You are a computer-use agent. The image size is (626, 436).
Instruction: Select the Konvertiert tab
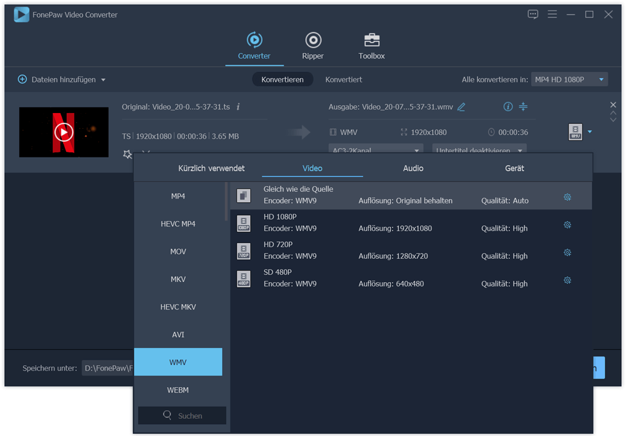pyautogui.click(x=344, y=79)
